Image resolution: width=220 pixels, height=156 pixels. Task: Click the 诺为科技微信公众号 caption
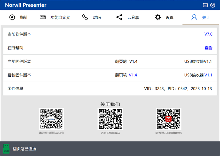coord(52,133)
